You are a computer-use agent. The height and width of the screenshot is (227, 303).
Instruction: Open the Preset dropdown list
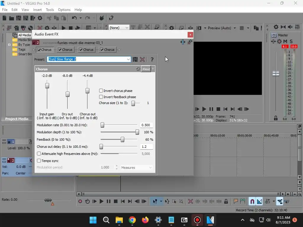(128, 59)
